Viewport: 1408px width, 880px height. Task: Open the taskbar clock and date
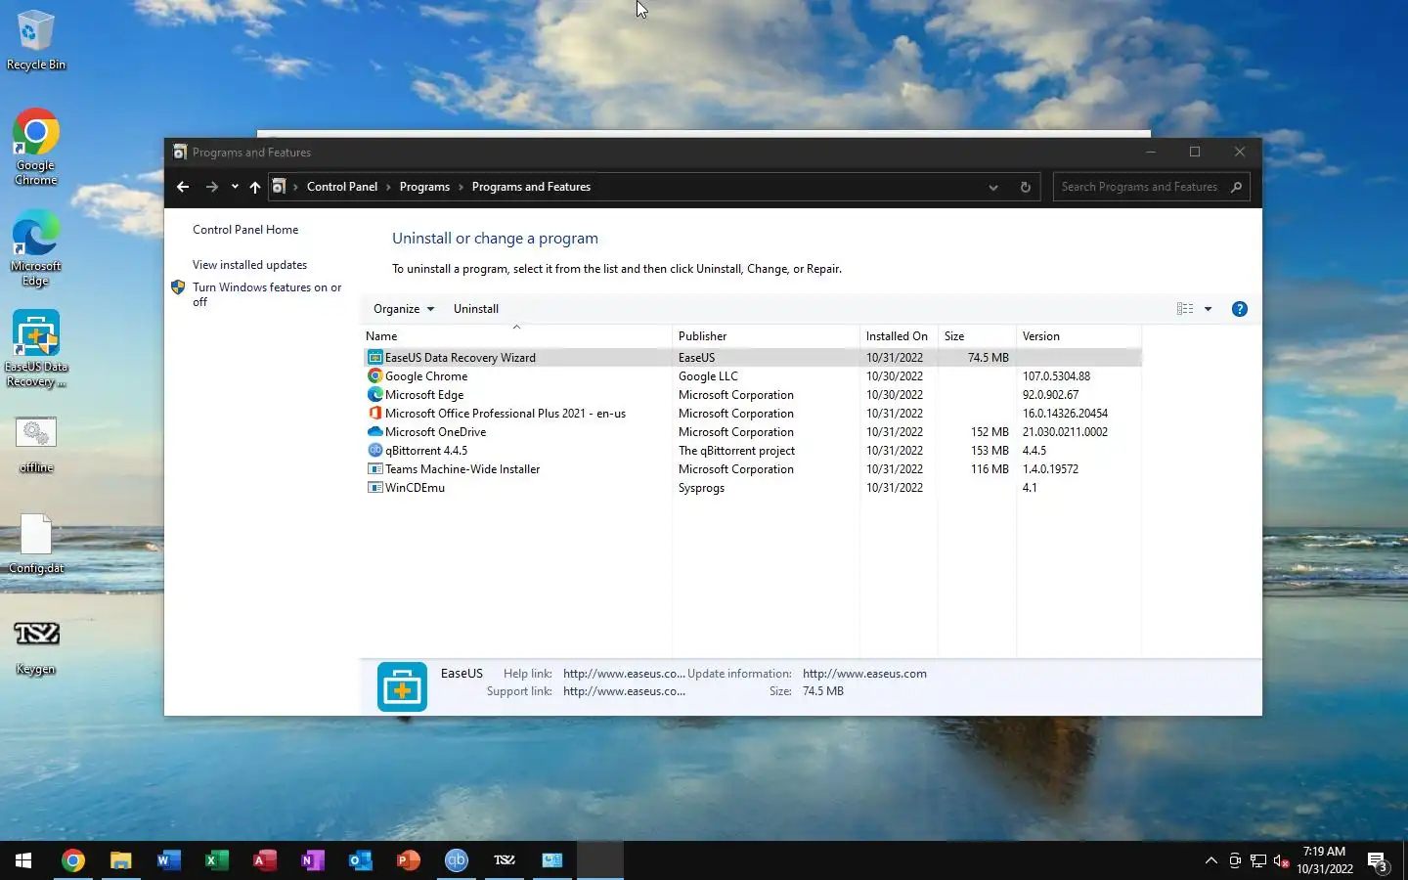(x=1325, y=860)
